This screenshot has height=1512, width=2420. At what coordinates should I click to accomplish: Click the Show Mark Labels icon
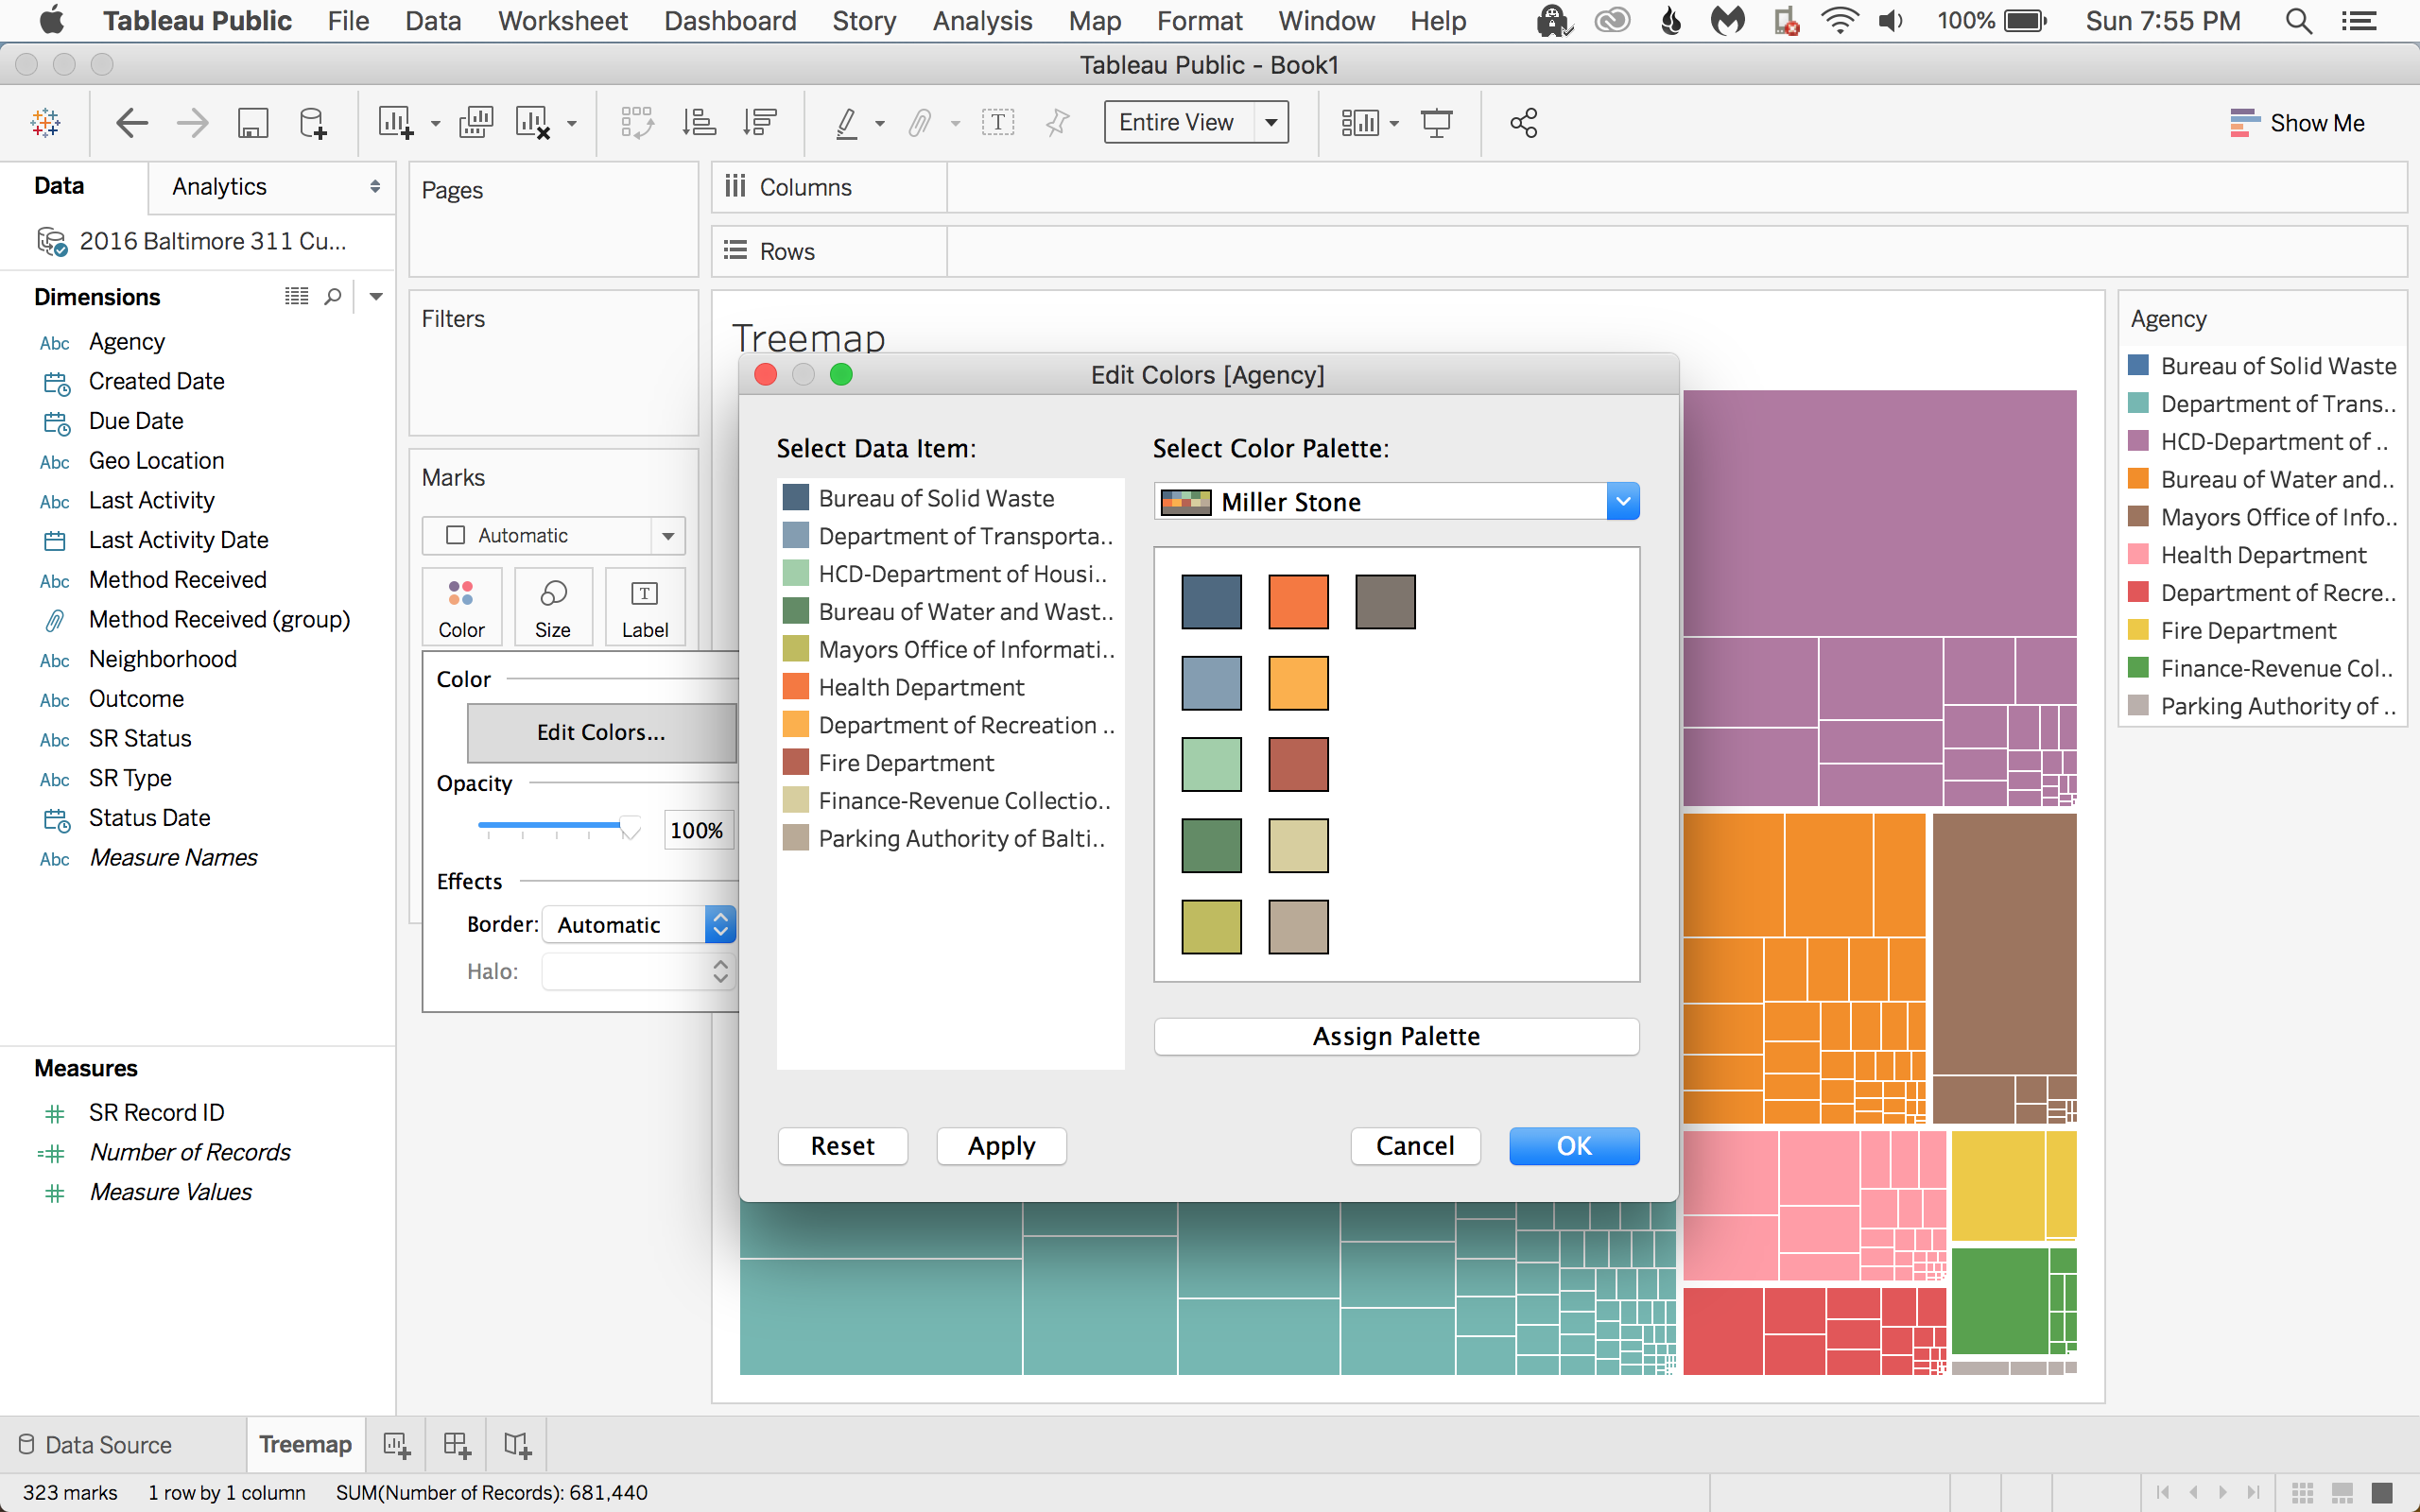997,123
